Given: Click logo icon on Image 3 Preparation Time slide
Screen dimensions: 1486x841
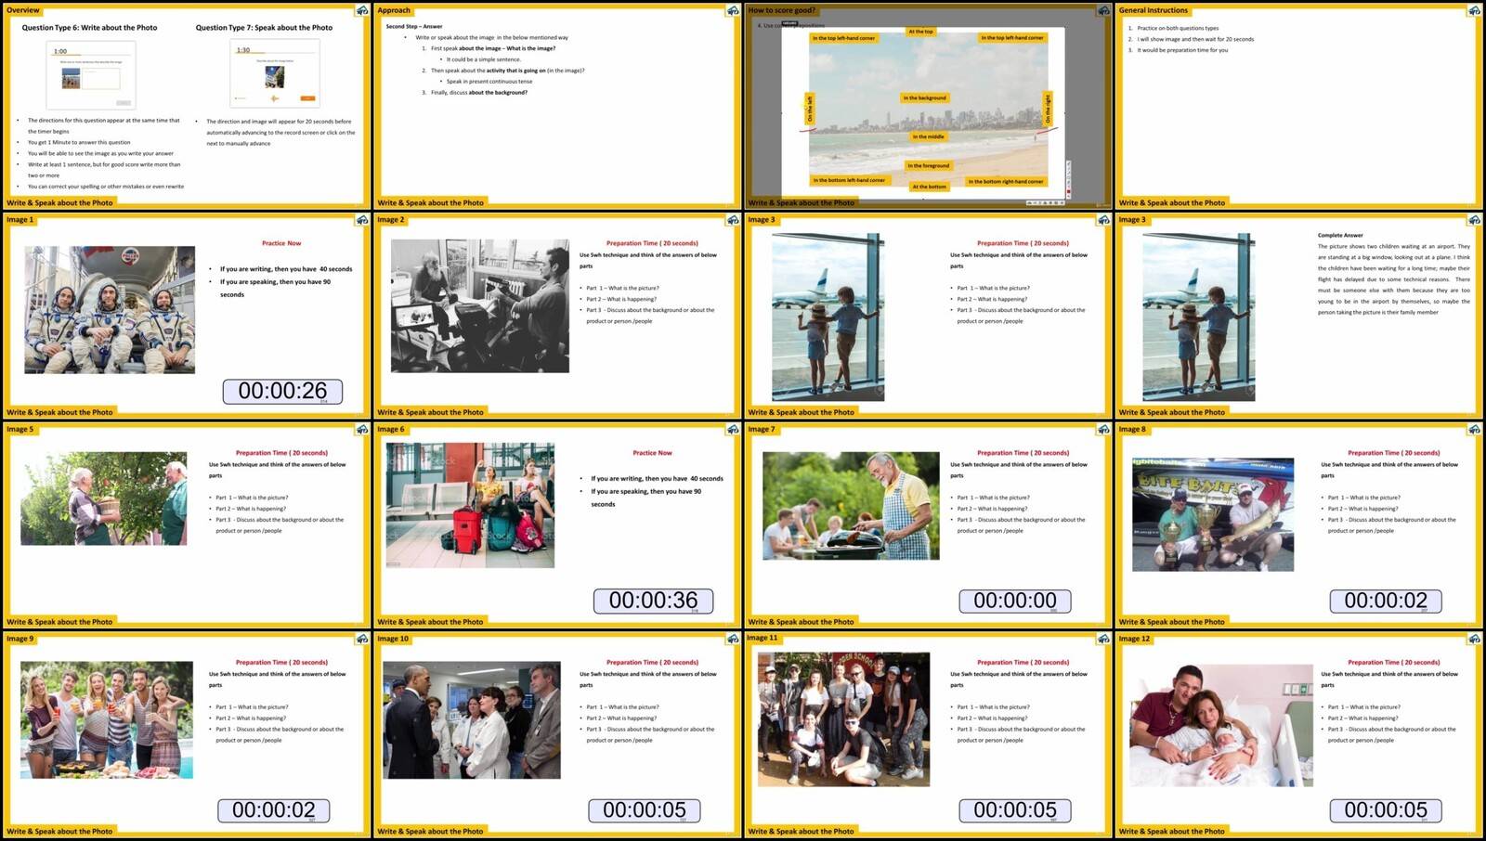Looking at the screenshot, I should (x=1103, y=220).
